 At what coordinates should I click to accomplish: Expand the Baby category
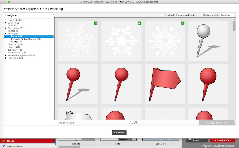point(6,23)
